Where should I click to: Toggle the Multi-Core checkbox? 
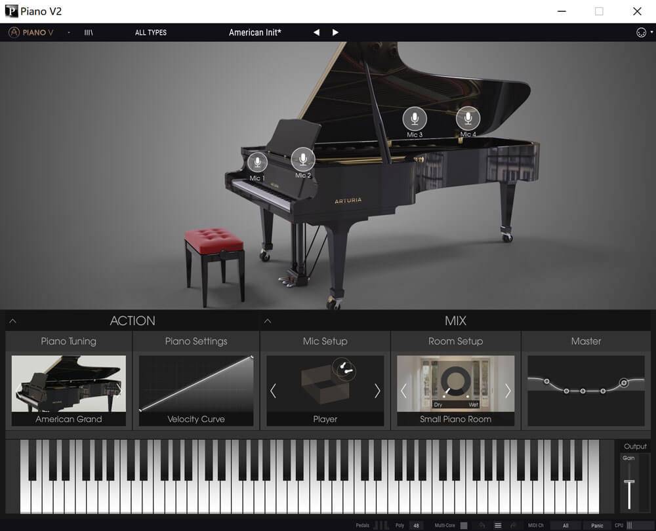click(x=464, y=525)
